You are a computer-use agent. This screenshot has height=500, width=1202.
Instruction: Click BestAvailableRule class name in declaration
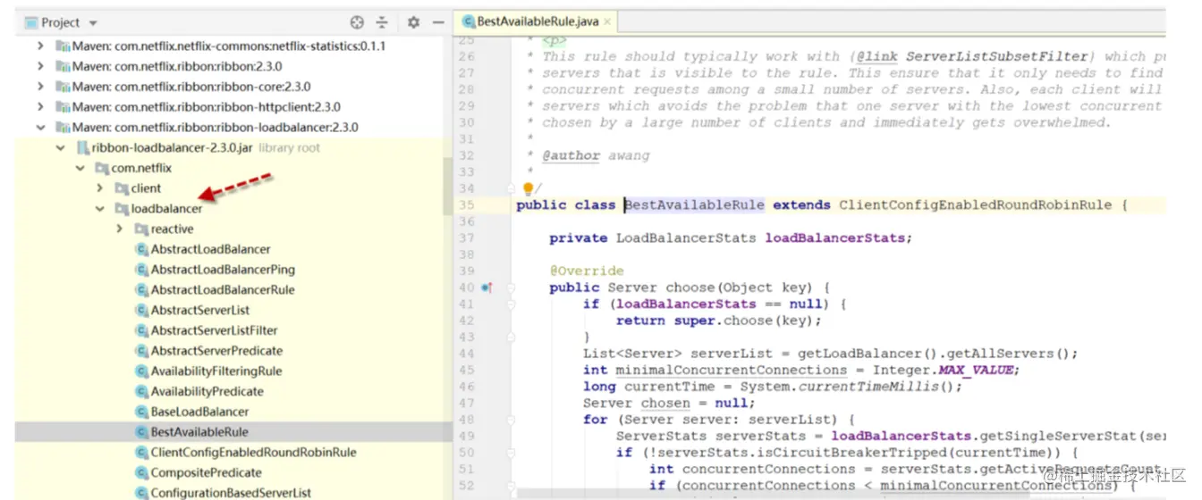click(694, 205)
